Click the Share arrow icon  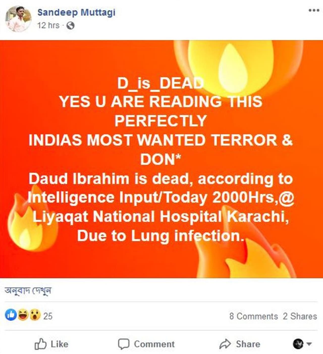click(225, 344)
